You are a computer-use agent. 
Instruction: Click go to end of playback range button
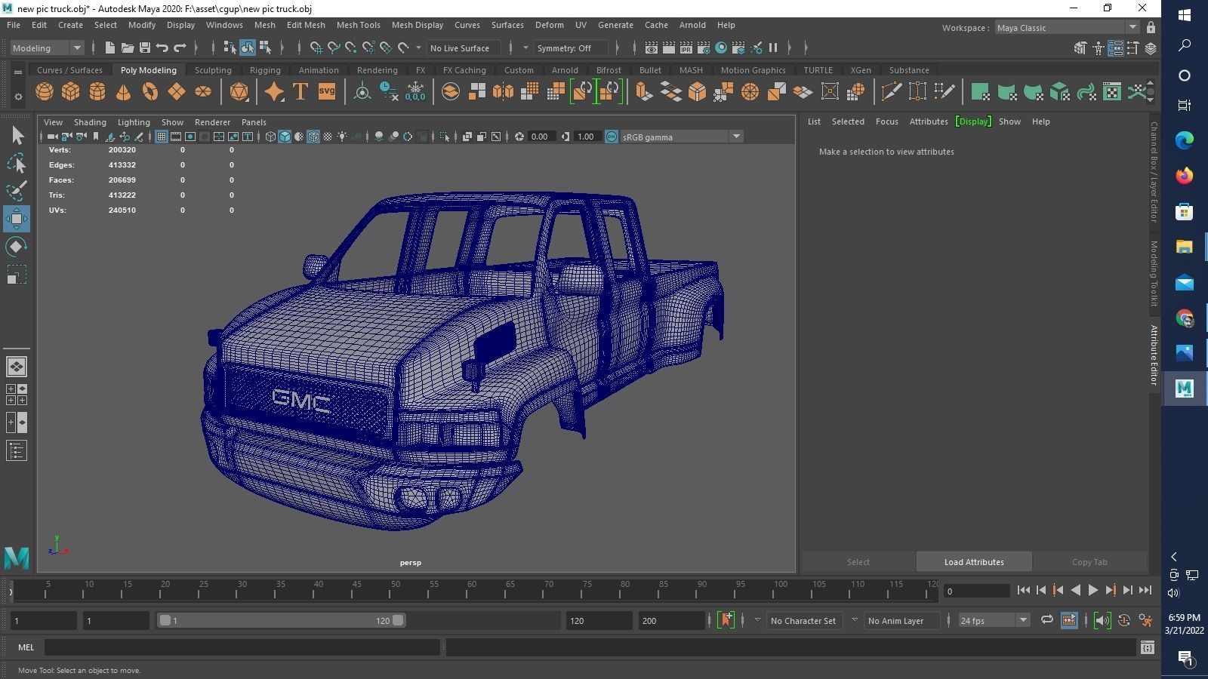click(1145, 591)
